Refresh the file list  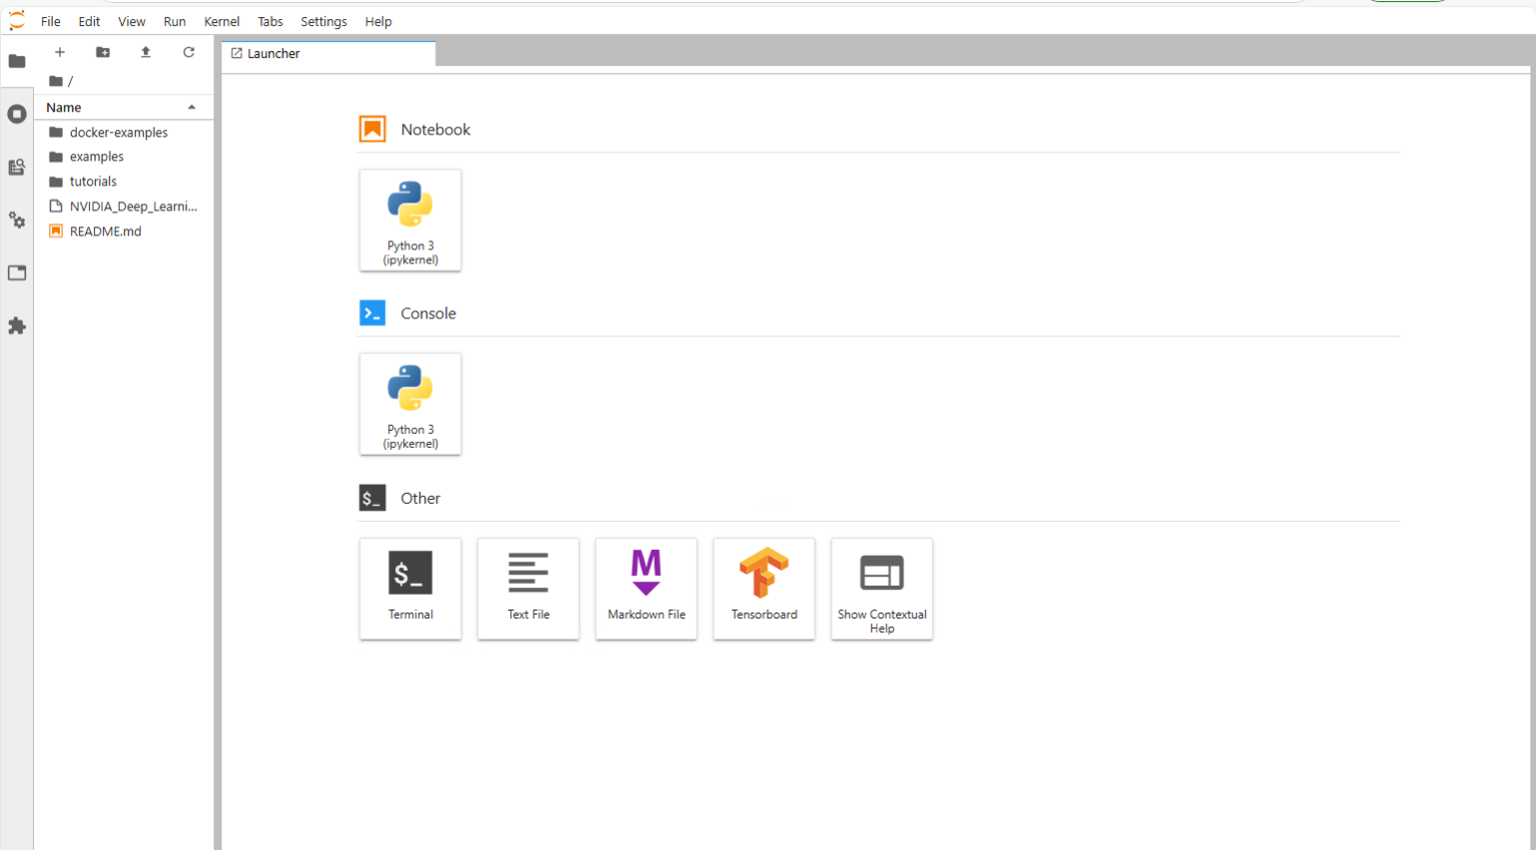(x=189, y=52)
